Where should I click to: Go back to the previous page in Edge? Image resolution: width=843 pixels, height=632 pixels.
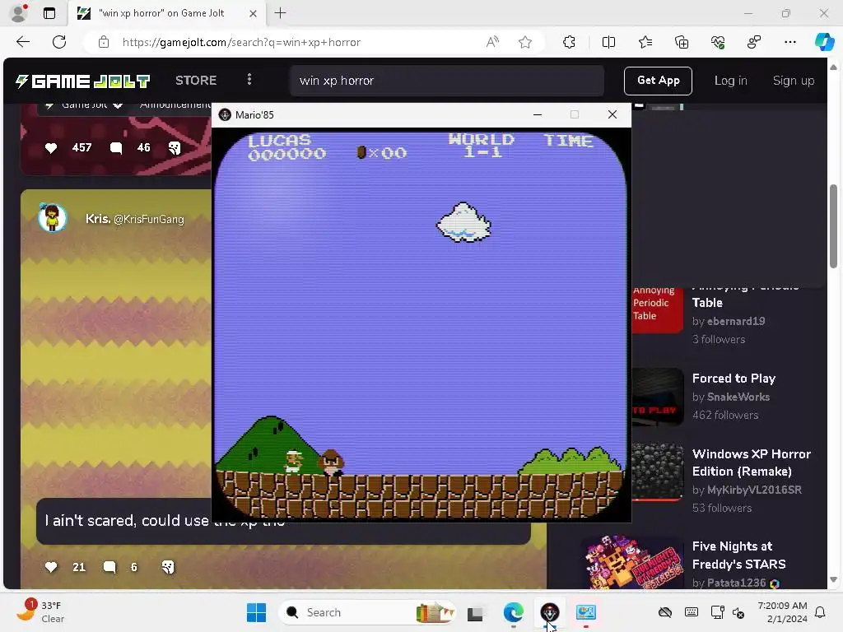click(22, 42)
